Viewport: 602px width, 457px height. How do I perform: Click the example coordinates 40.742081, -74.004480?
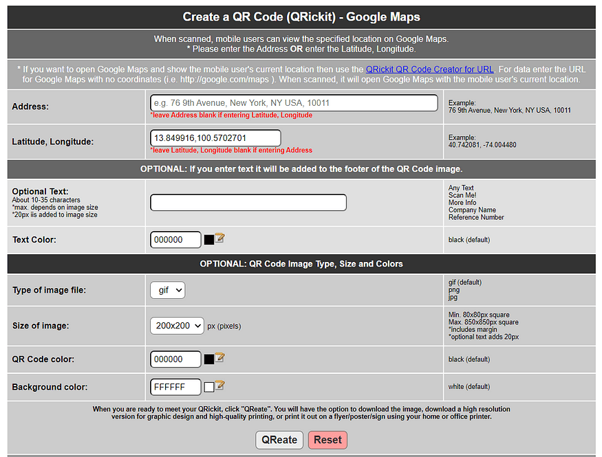coord(482,145)
